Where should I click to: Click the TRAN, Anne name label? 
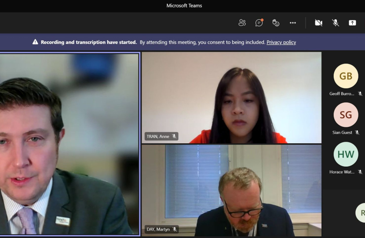[x=158, y=137]
